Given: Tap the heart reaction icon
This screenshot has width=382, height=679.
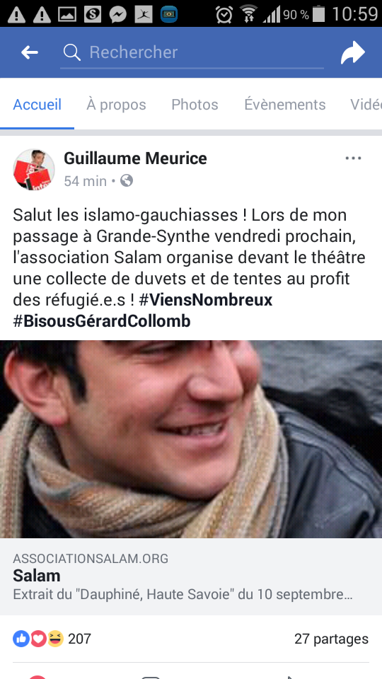Looking at the screenshot, I should pyautogui.click(x=38, y=639).
